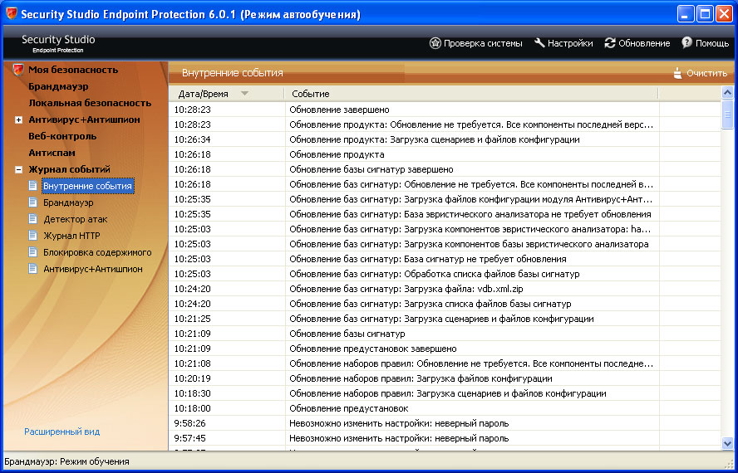738x473 pixels.
Task: Click status bar text Брандмауэр: Режим обучения
Action: 66,461
